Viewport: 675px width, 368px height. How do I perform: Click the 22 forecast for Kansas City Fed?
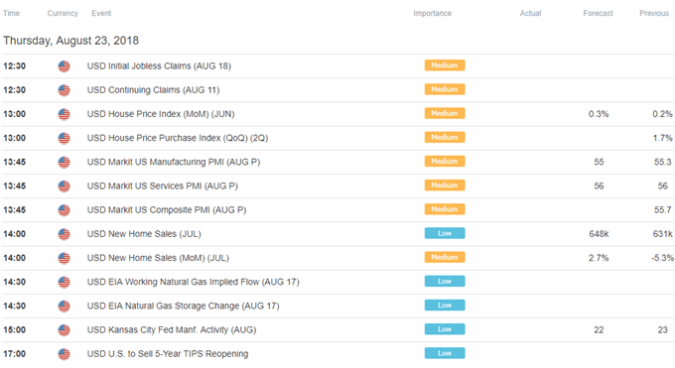599,330
